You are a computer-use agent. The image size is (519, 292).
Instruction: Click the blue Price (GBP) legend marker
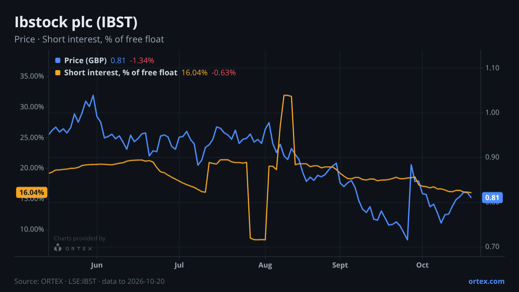[58, 60]
